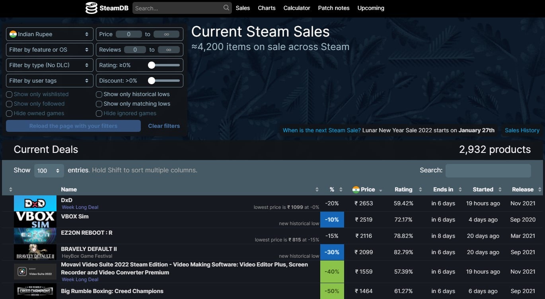This screenshot has height=299, width=545.
Task: Sort by discount percent column arrows
Action: (341, 190)
